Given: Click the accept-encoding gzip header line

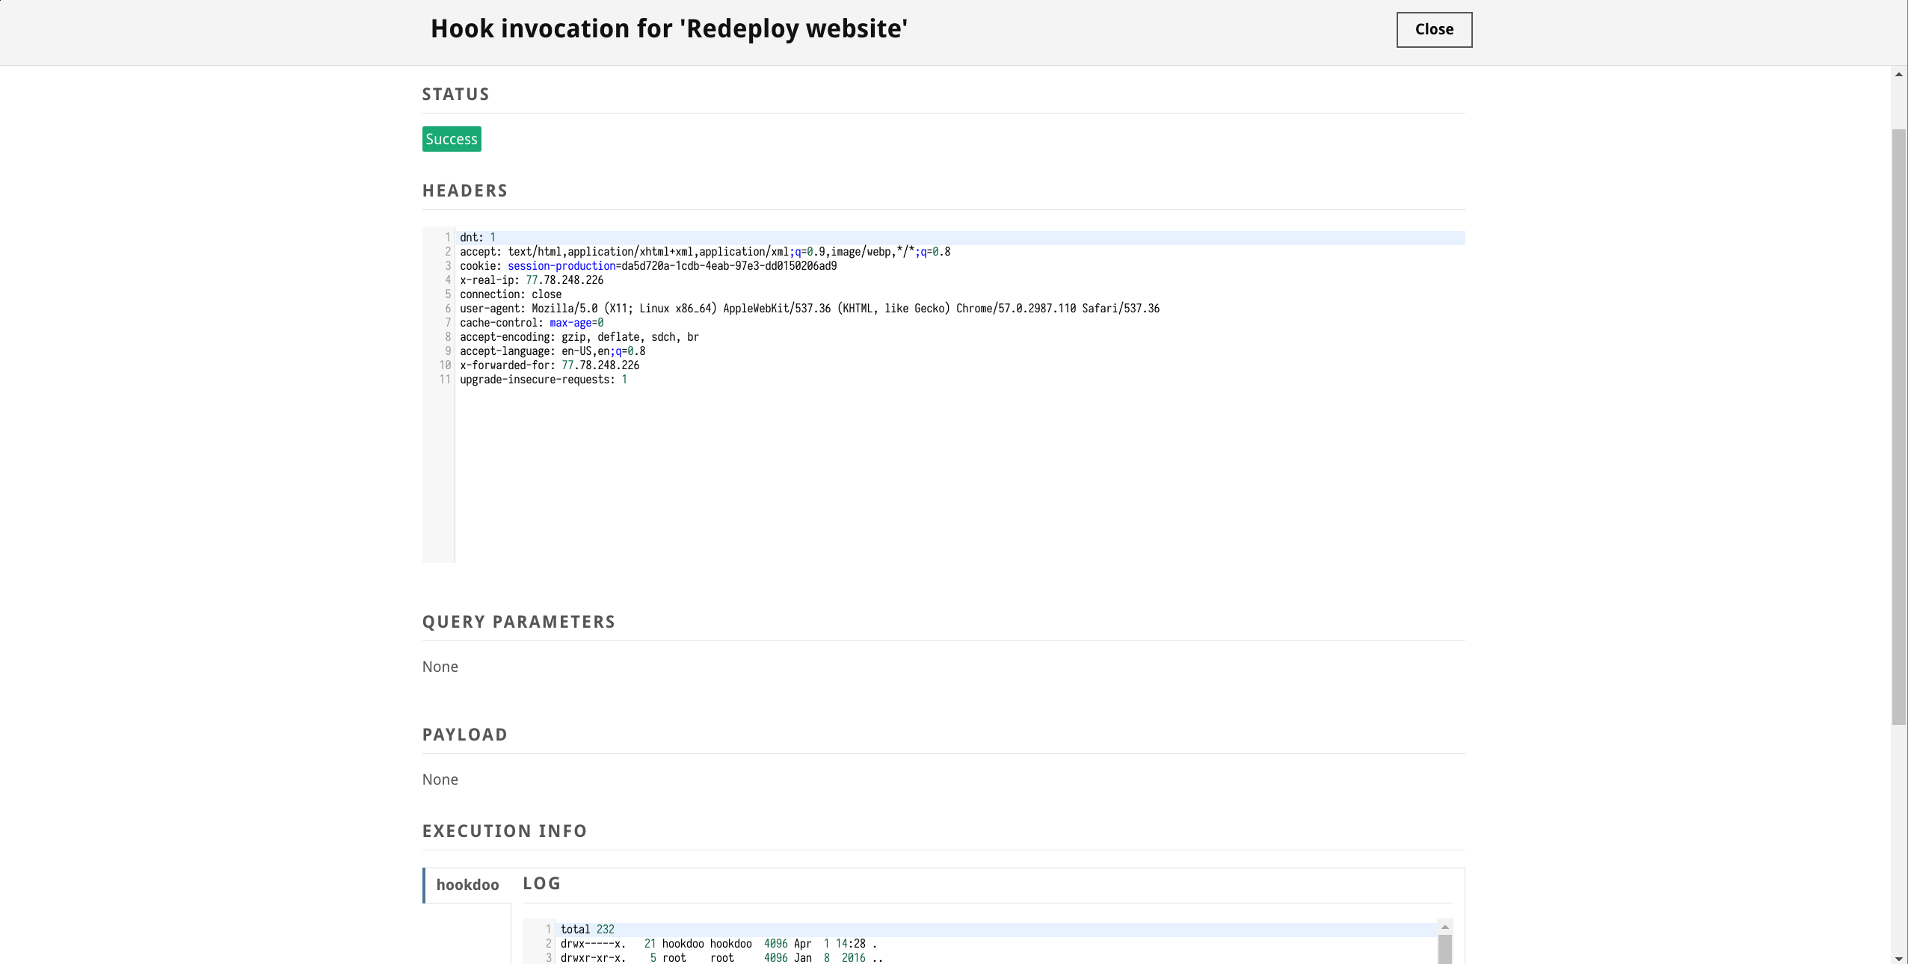Looking at the screenshot, I should (579, 337).
